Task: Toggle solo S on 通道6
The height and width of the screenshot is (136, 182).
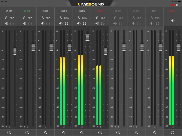Action: (97, 18)
